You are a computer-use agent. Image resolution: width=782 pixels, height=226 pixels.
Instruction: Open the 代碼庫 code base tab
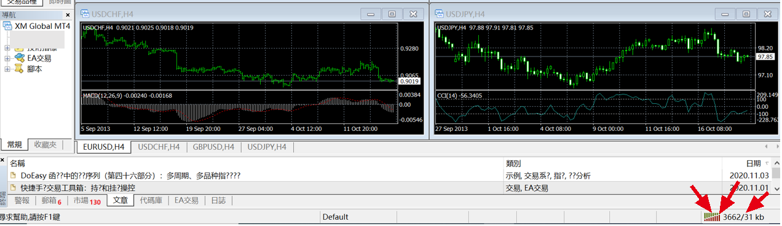(151, 200)
